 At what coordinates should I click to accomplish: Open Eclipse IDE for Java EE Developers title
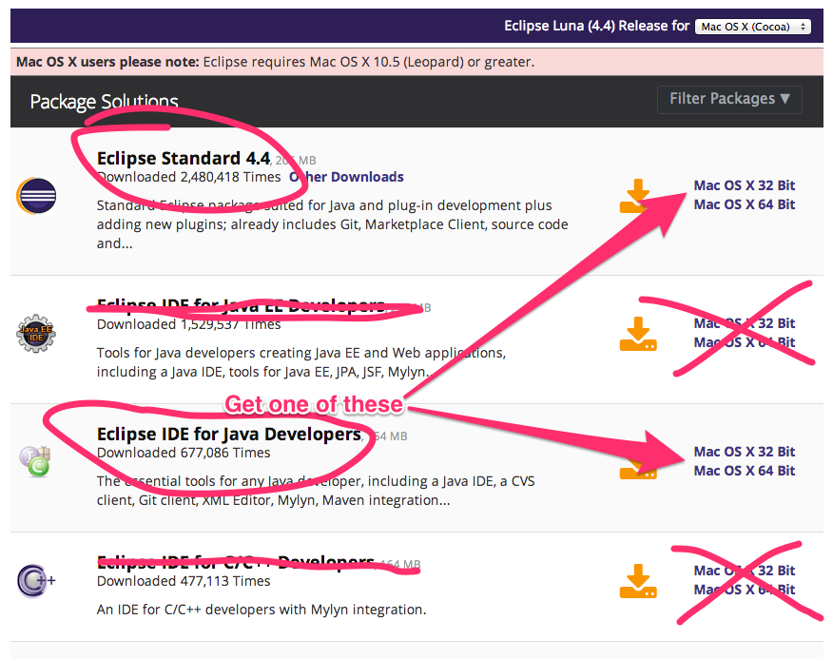[241, 306]
